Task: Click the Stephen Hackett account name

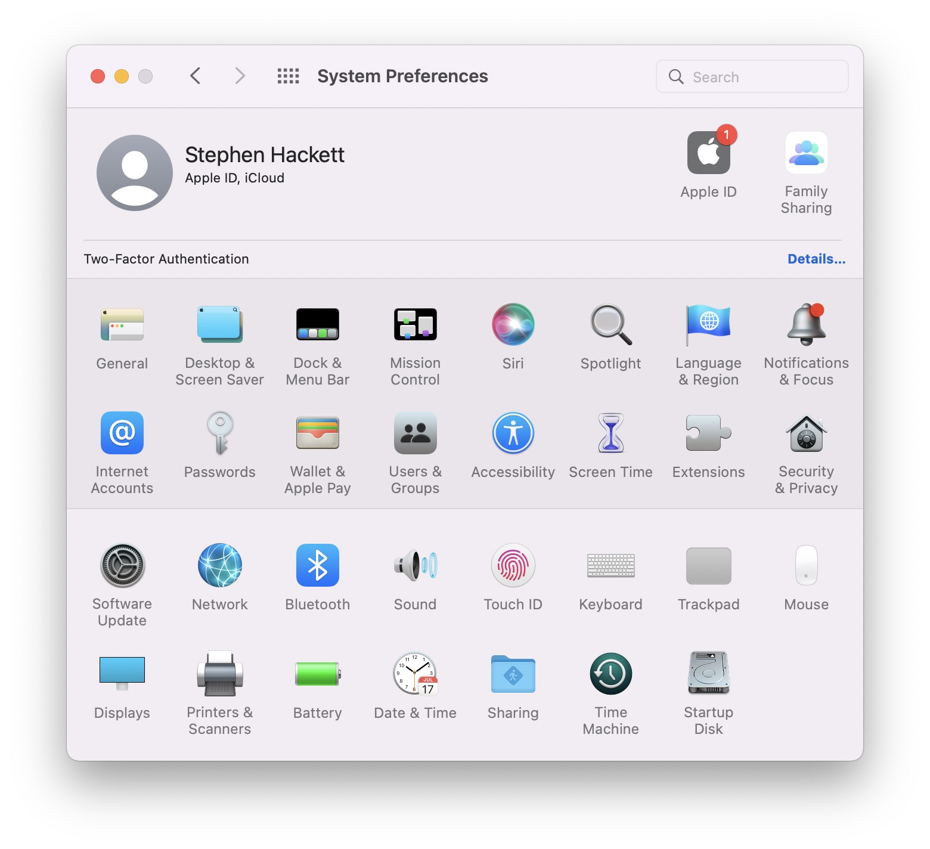Action: point(265,155)
